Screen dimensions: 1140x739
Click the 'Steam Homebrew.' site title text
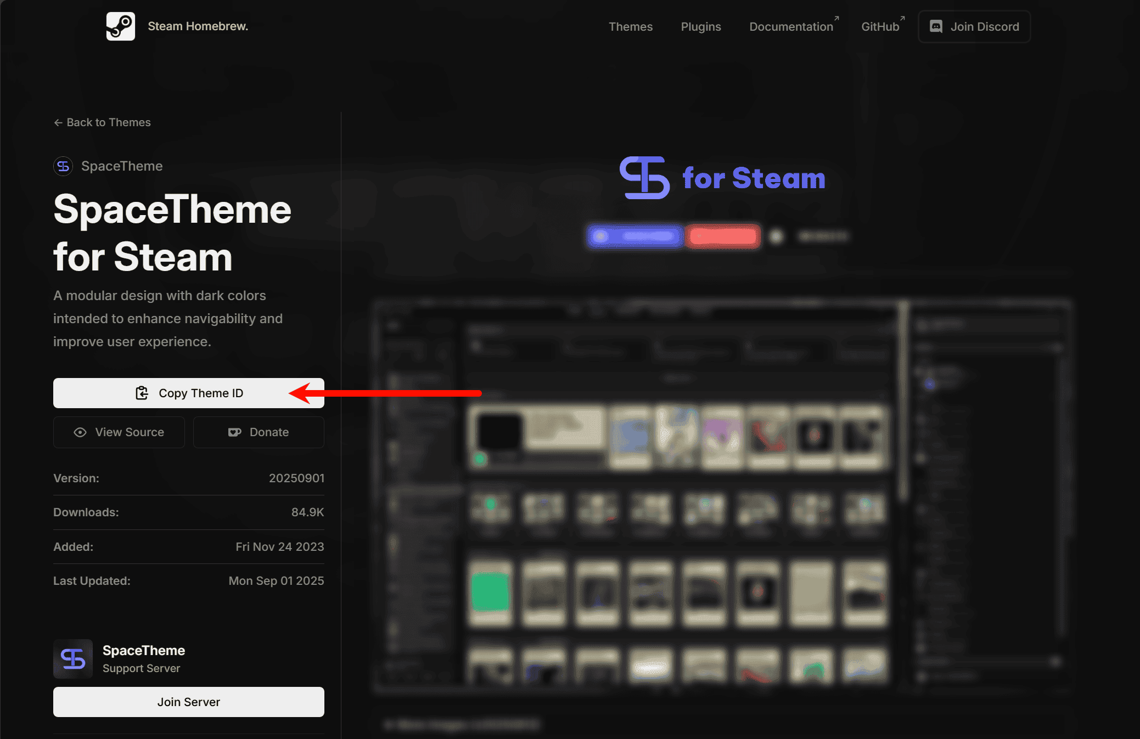198,26
